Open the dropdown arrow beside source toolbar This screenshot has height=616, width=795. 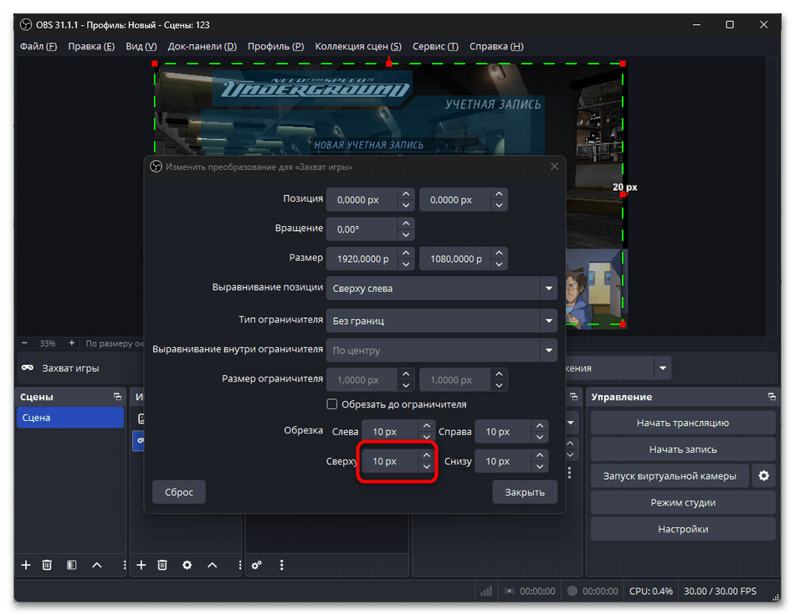(x=663, y=367)
